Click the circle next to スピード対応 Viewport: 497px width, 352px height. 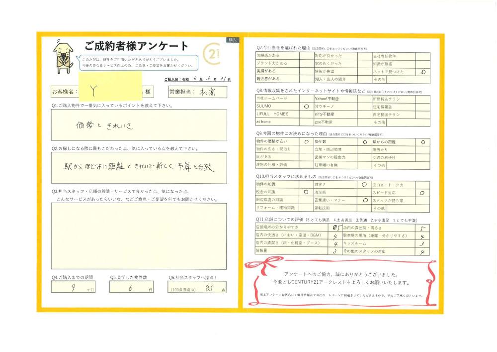[x=422, y=192]
